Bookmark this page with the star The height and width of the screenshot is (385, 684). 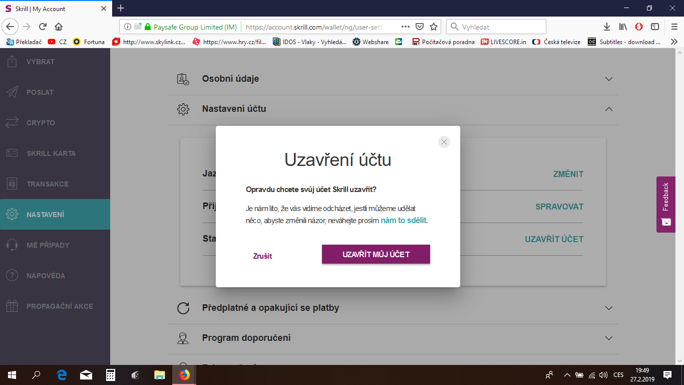coord(434,27)
